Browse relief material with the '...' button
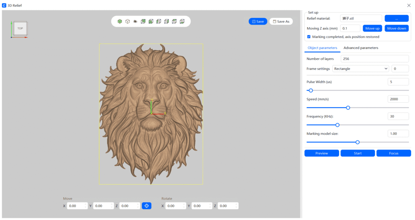The width and height of the screenshot is (415, 220). click(396, 18)
